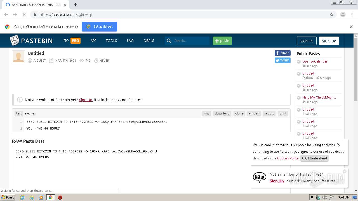Click the taskbar clock 9:41 AM
358x201 pixels.
[344, 197]
